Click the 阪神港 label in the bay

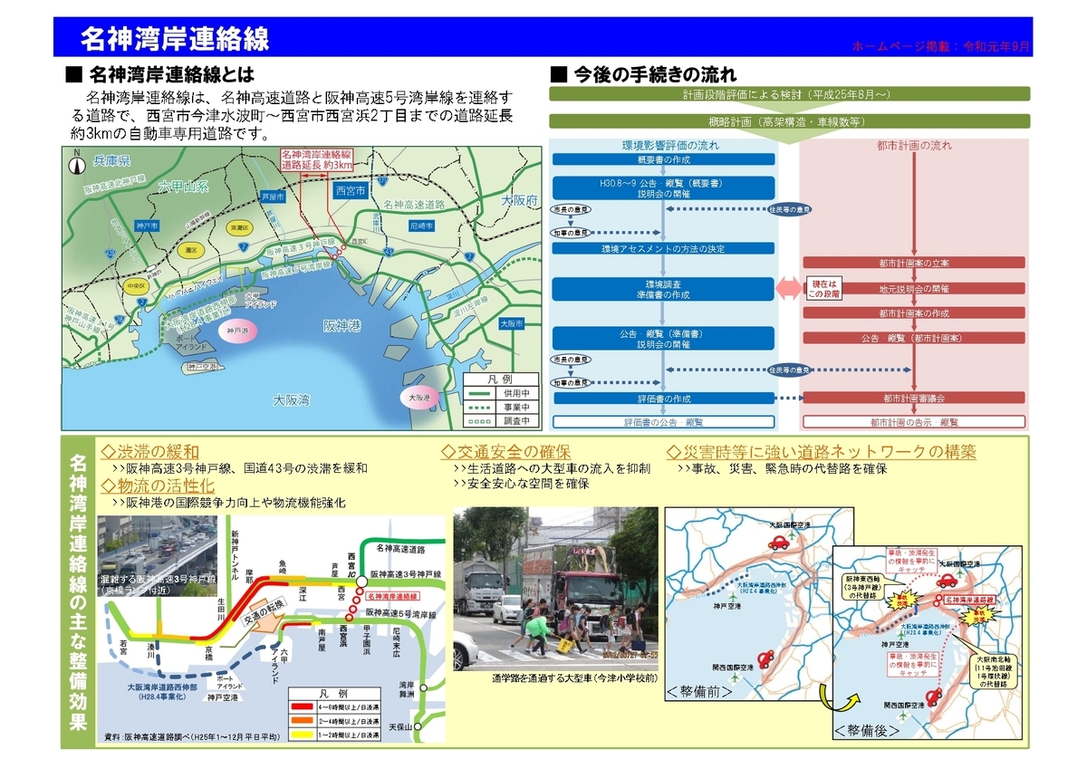click(342, 326)
